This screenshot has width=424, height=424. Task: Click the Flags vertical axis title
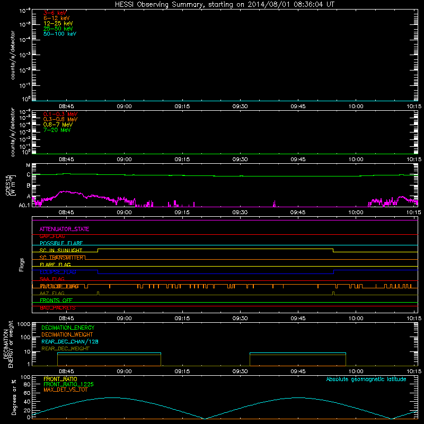pos(21,264)
